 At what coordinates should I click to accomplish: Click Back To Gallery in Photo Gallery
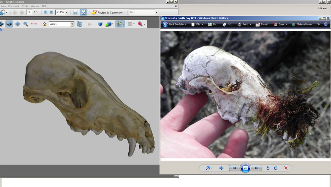point(174,24)
